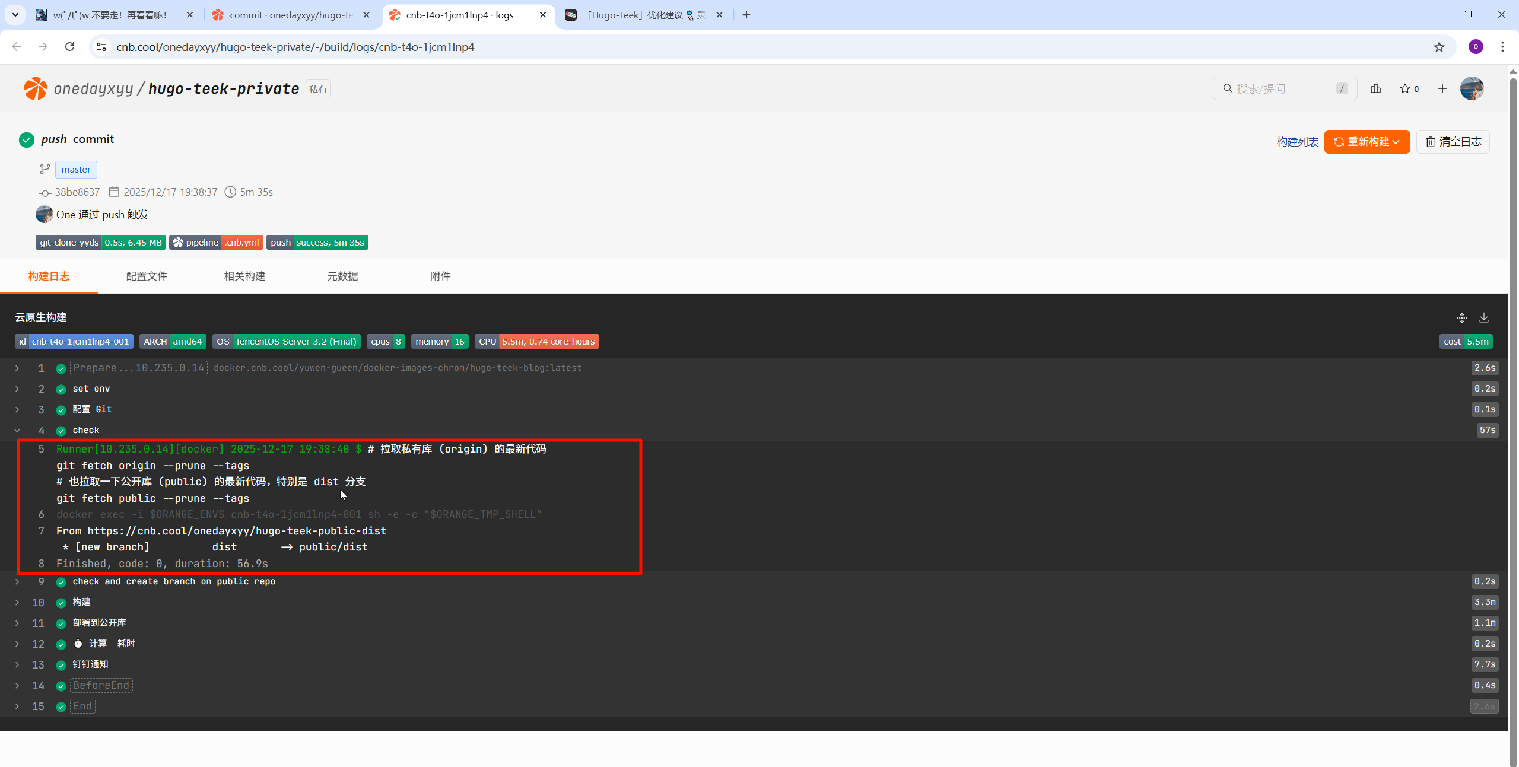Switch to the 配置文件 tab
Screen dimensions: 1519x767
coord(147,276)
